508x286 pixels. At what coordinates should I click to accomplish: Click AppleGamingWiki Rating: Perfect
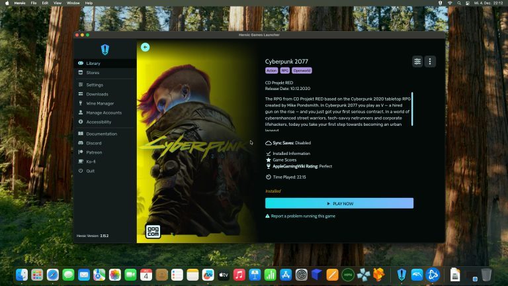(x=299, y=166)
